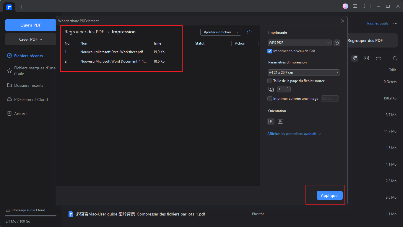Open Compresser des fichiers par lots_1.pdf file
Screen dimensions: 403x227
140,214
